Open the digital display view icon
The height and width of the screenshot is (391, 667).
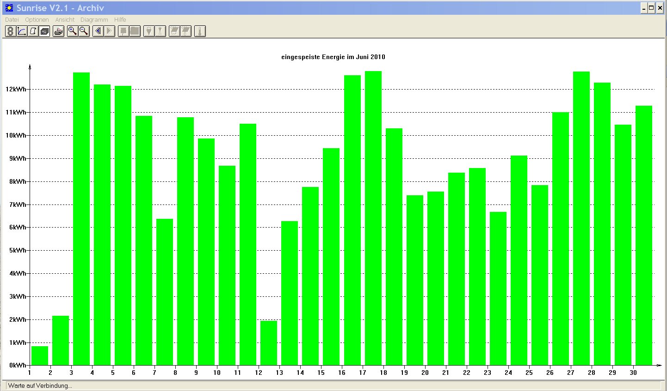click(x=10, y=31)
